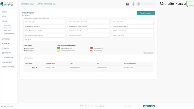Click ФНС status badge in Полярная row
Screen dimensions: 194x109
point(33,68)
